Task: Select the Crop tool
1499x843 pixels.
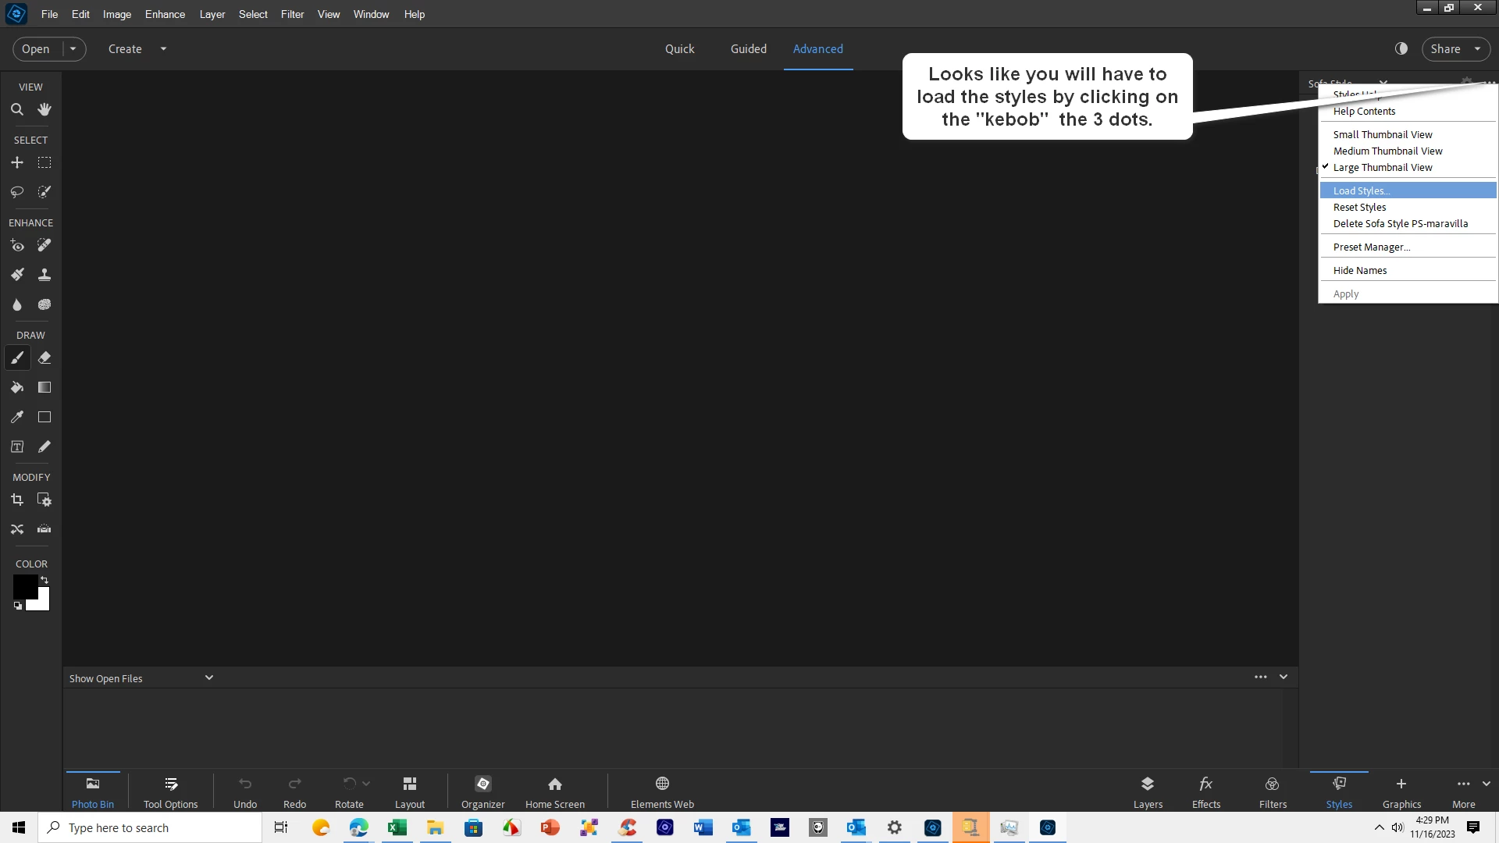Action: pos(16,500)
